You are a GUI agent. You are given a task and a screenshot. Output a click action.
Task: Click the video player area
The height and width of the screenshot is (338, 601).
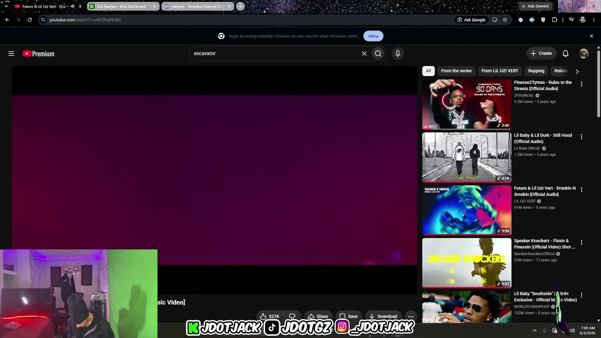pos(215,180)
